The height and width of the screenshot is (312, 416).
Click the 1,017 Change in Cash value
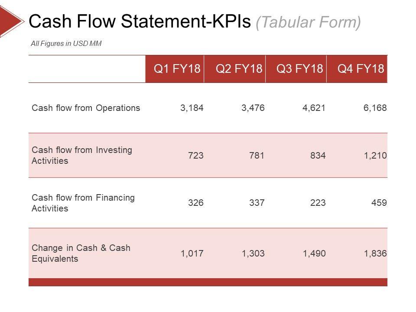(192, 253)
